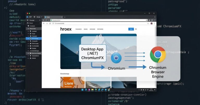The image size is (200, 105).
Task: Expand hidden tray icons chevron on taskbar
Action: [139, 90]
